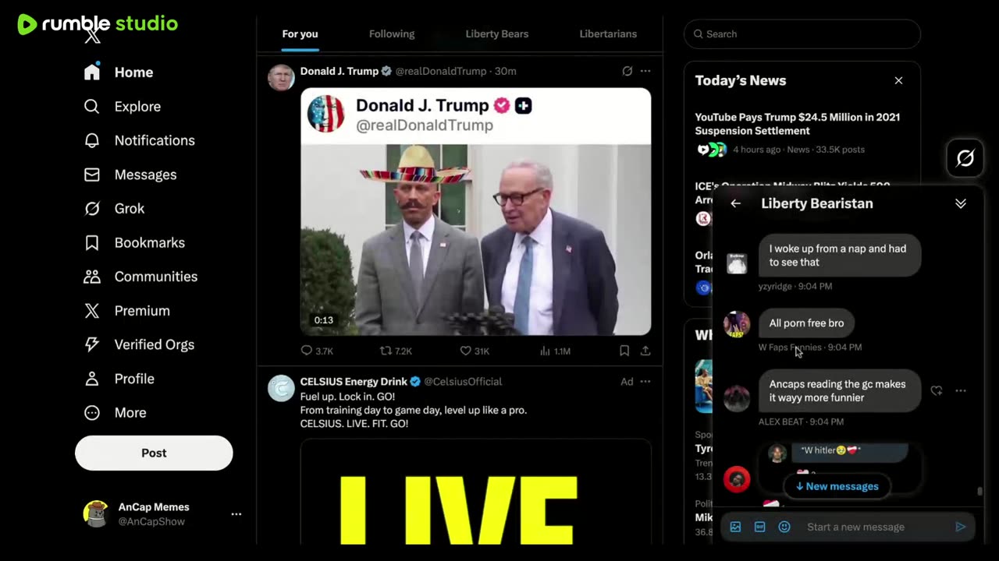This screenshot has width=999, height=561.
Task: Click the Premium X icon
Action: pyautogui.click(x=92, y=311)
